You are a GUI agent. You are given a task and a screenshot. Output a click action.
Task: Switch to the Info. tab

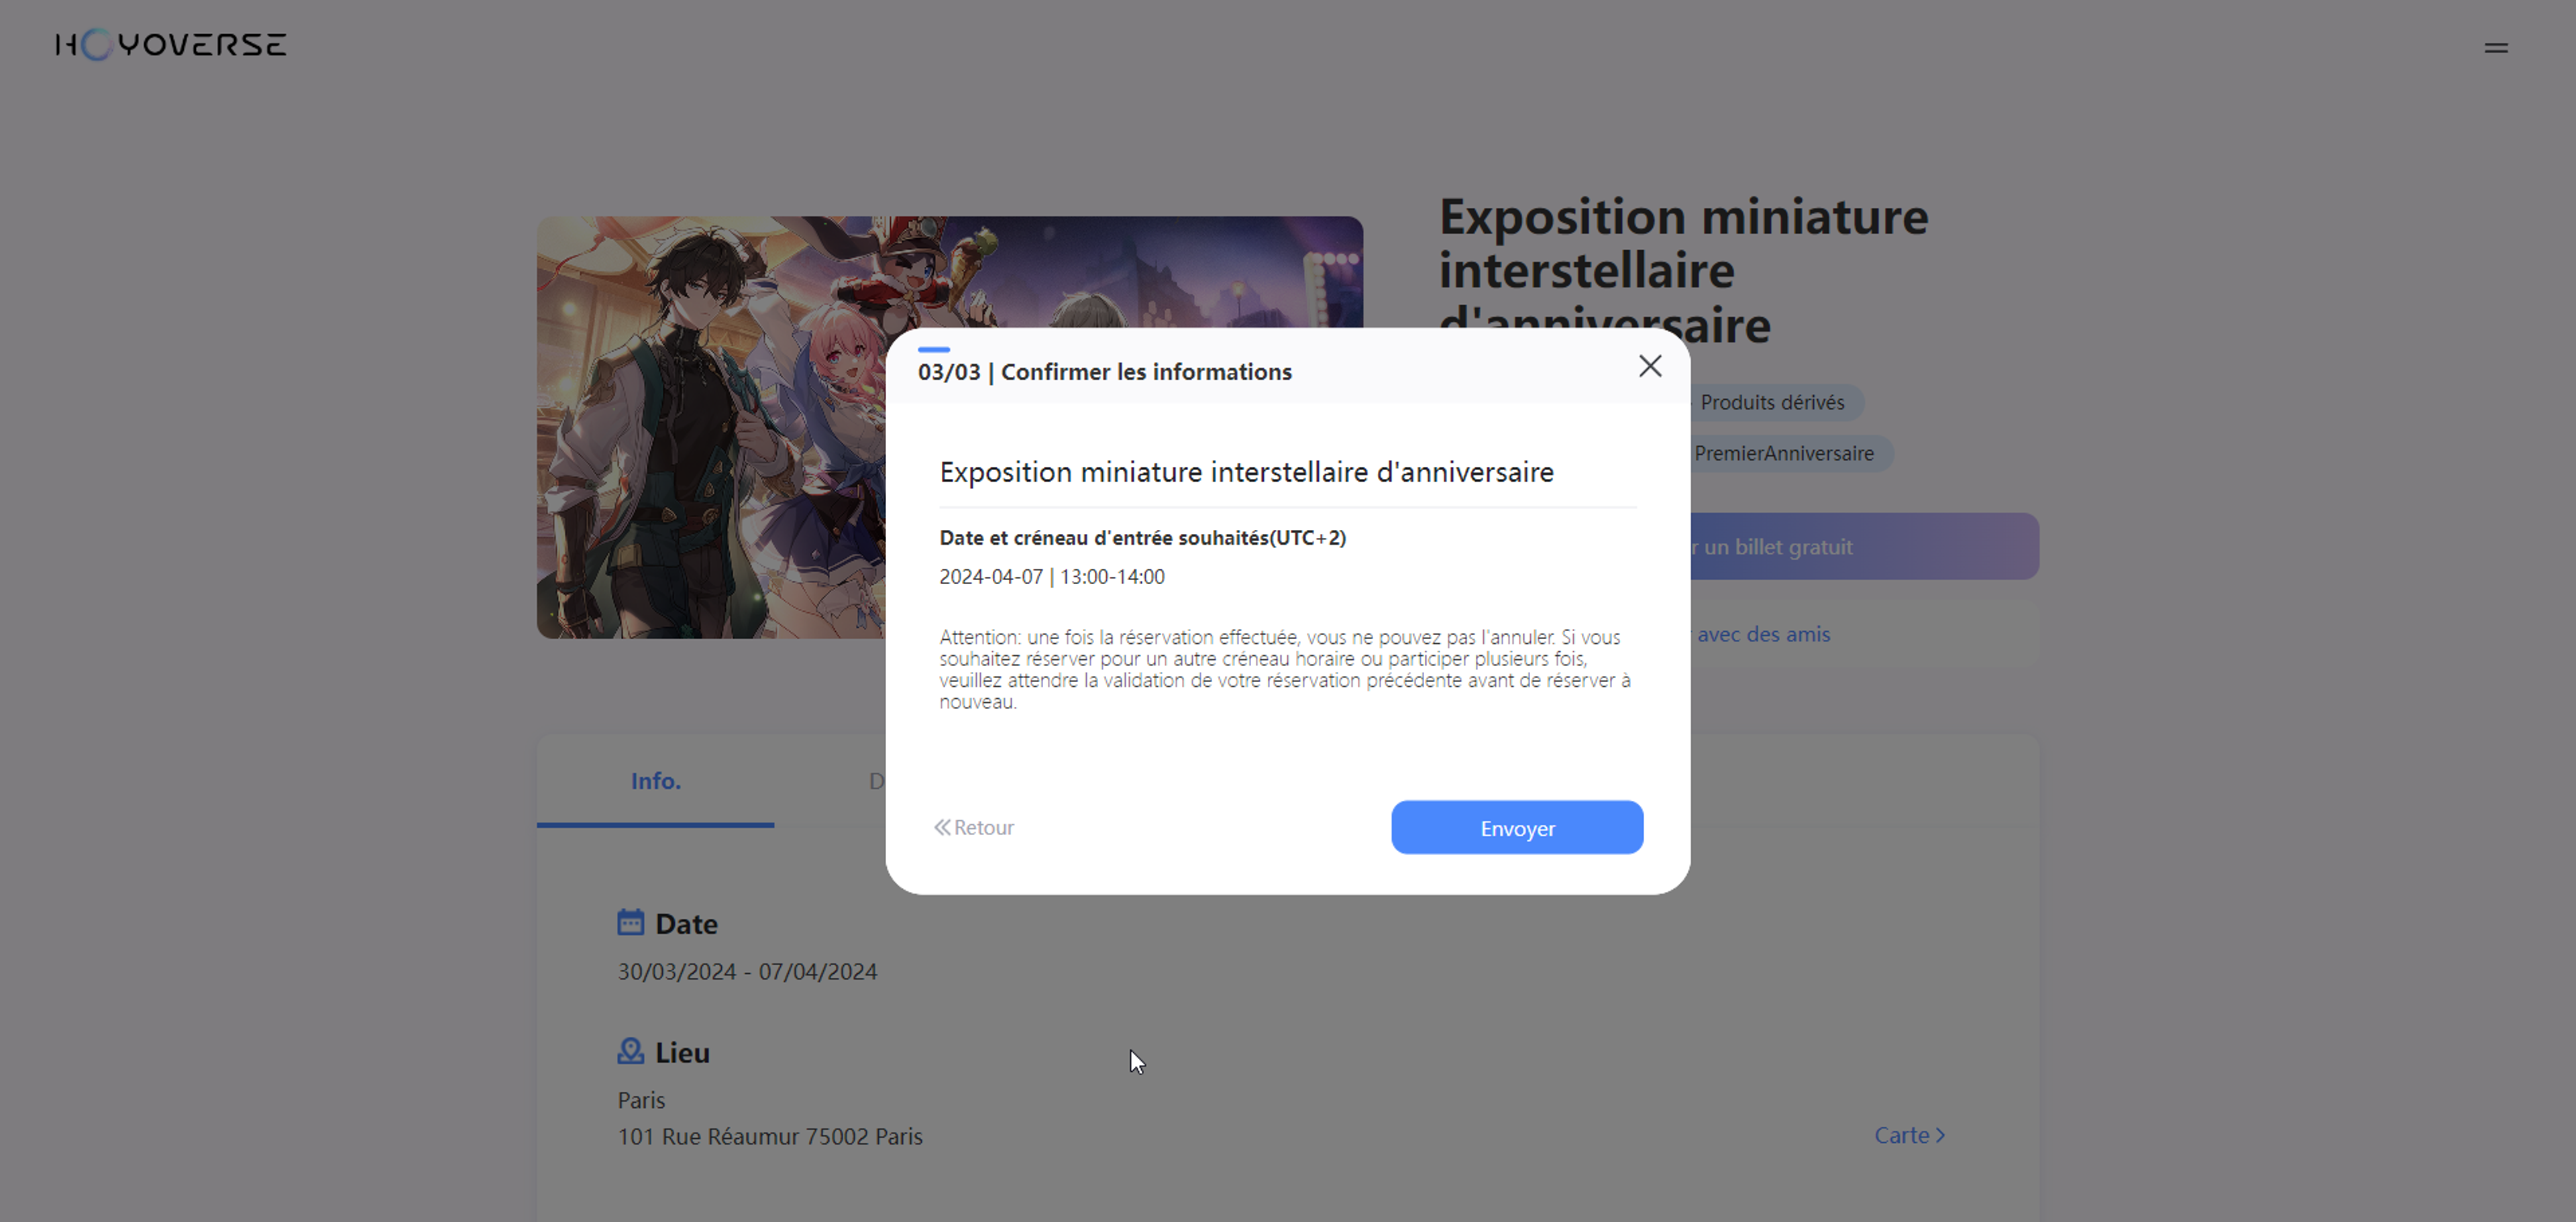point(656,781)
